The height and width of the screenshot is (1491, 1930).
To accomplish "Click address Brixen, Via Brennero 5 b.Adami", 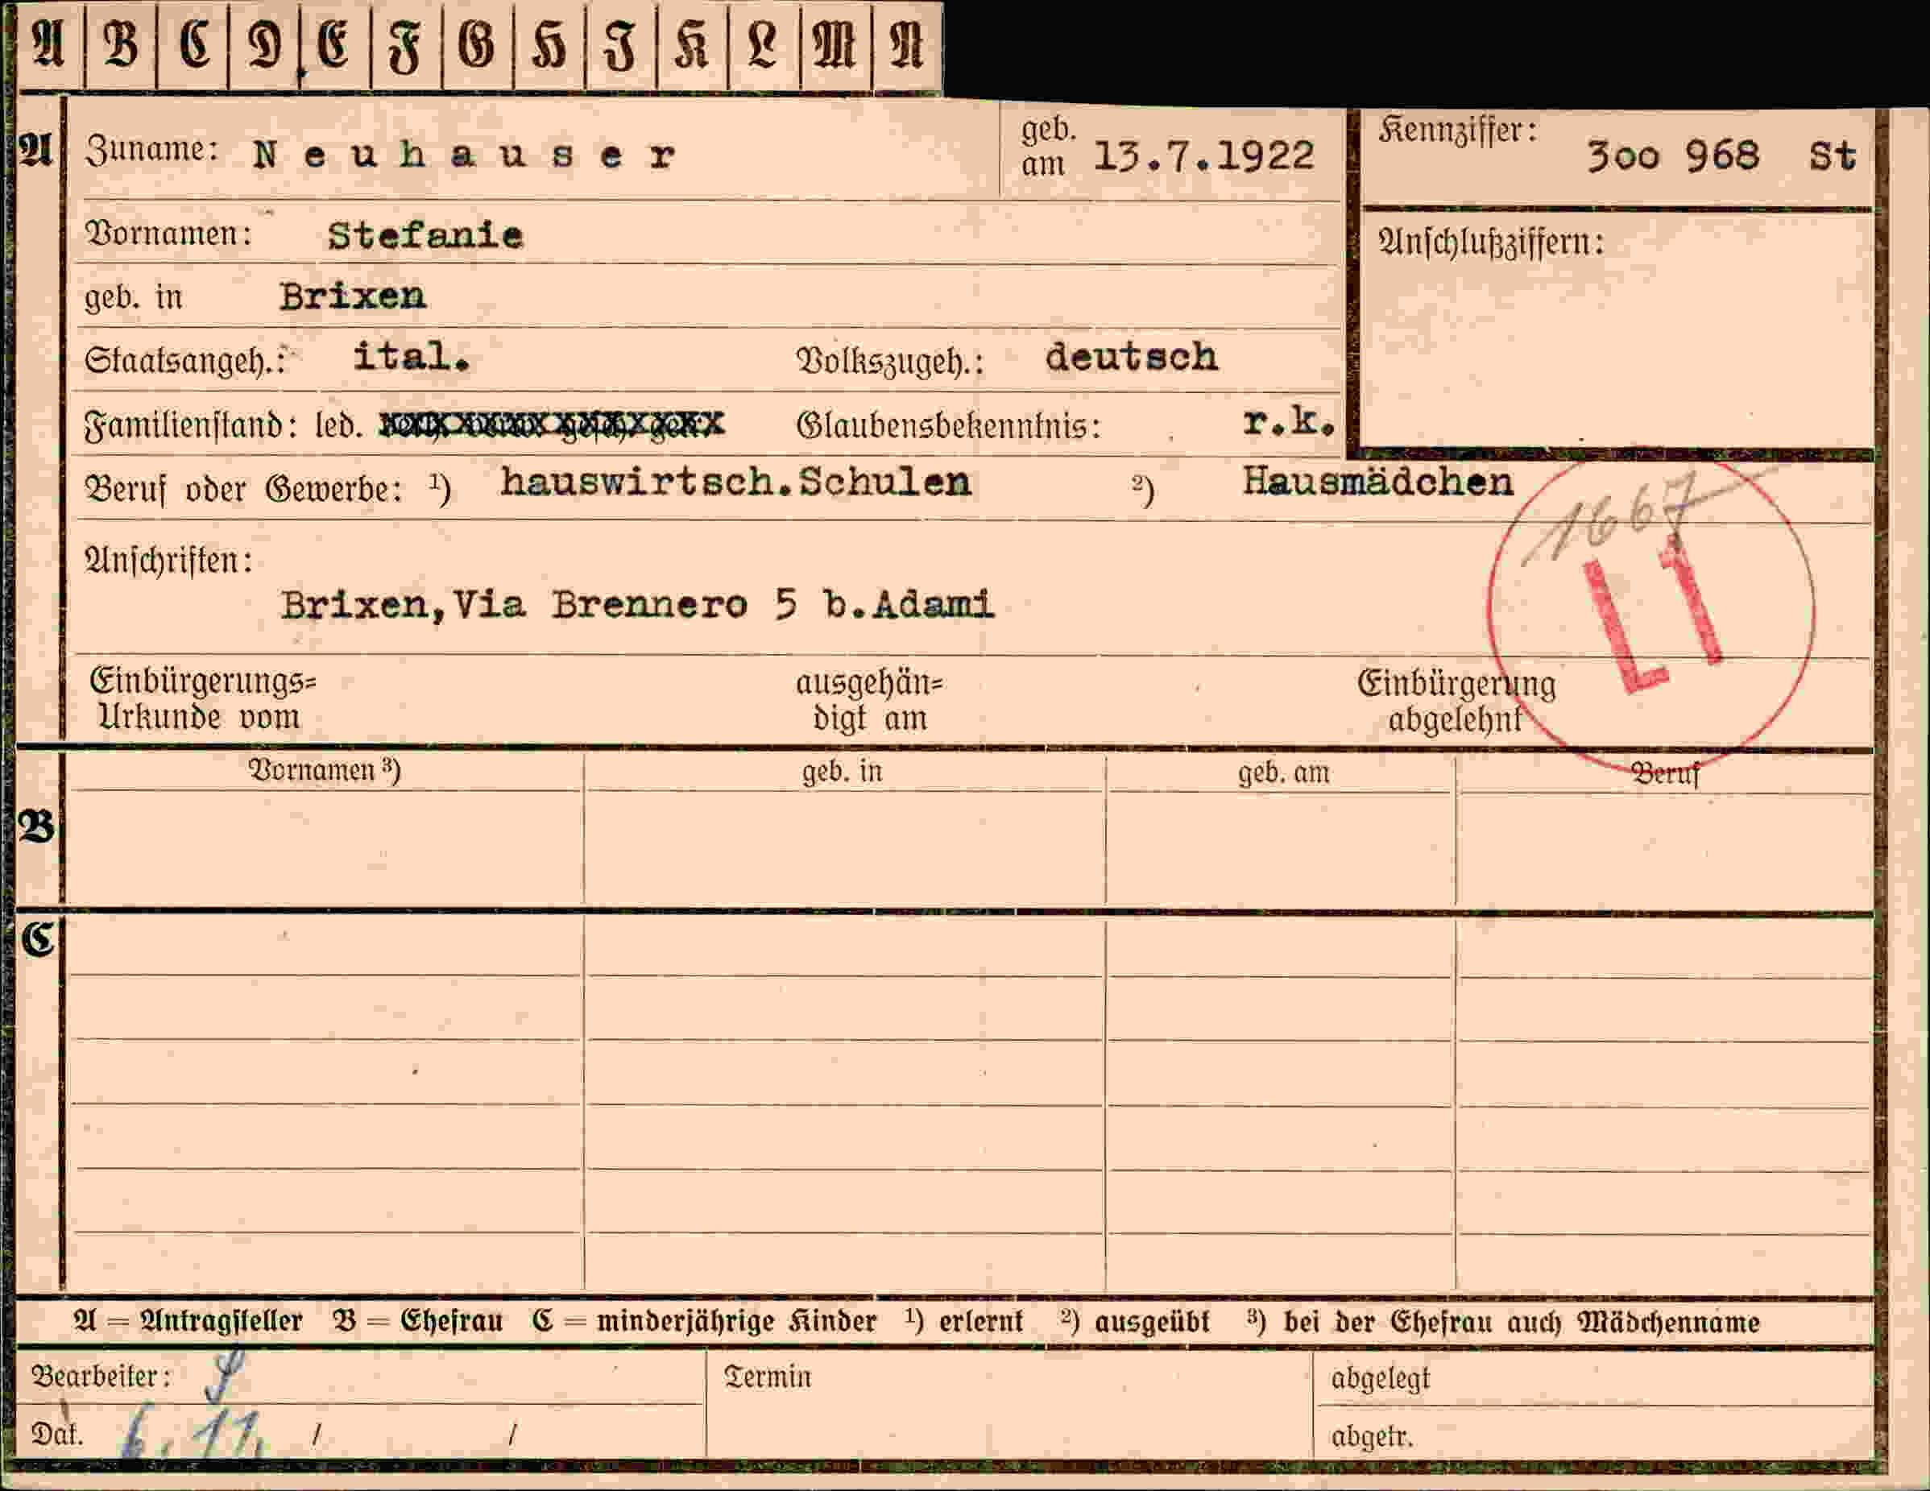I will click(637, 606).
